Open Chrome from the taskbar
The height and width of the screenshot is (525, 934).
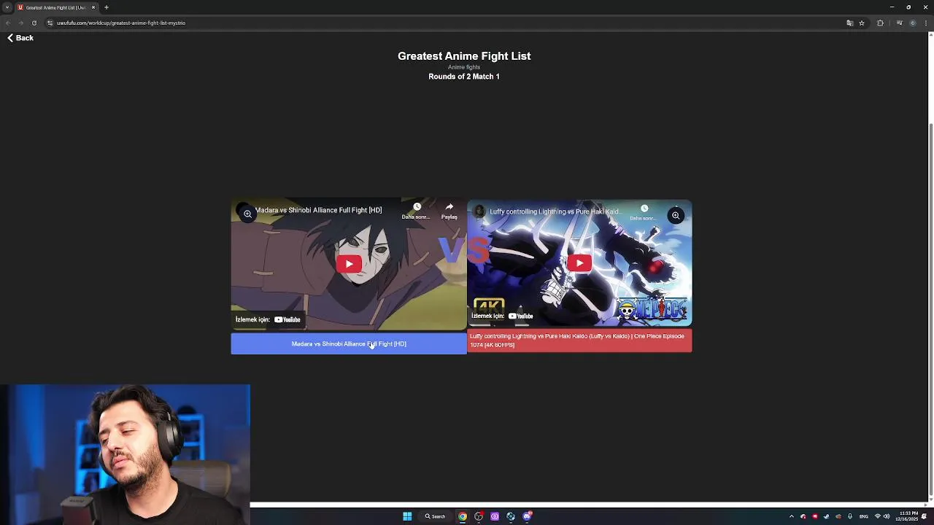click(x=463, y=516)
